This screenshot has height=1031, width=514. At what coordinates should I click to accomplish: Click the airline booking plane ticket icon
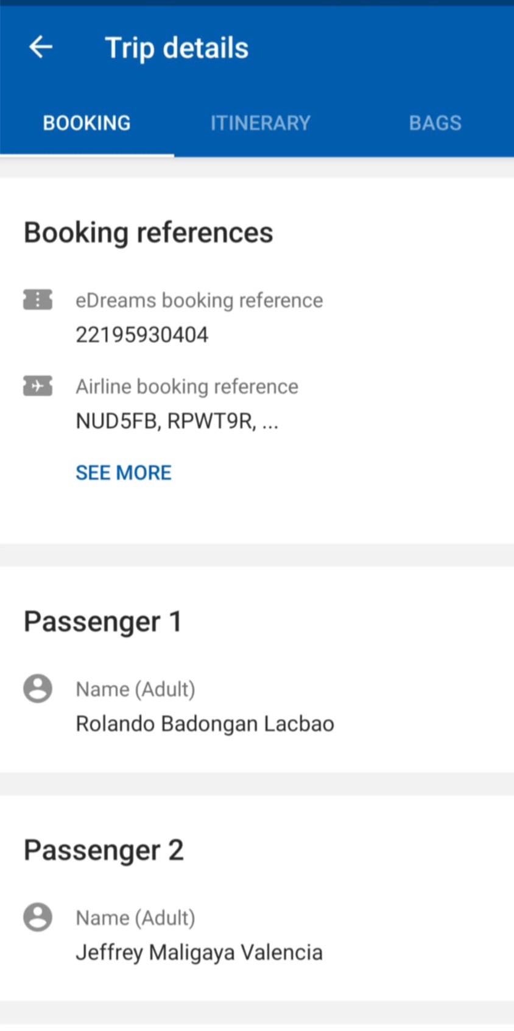point(38,386)
